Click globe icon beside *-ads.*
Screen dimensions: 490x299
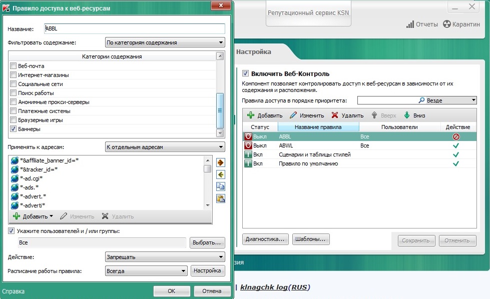[x=15, y=187]
